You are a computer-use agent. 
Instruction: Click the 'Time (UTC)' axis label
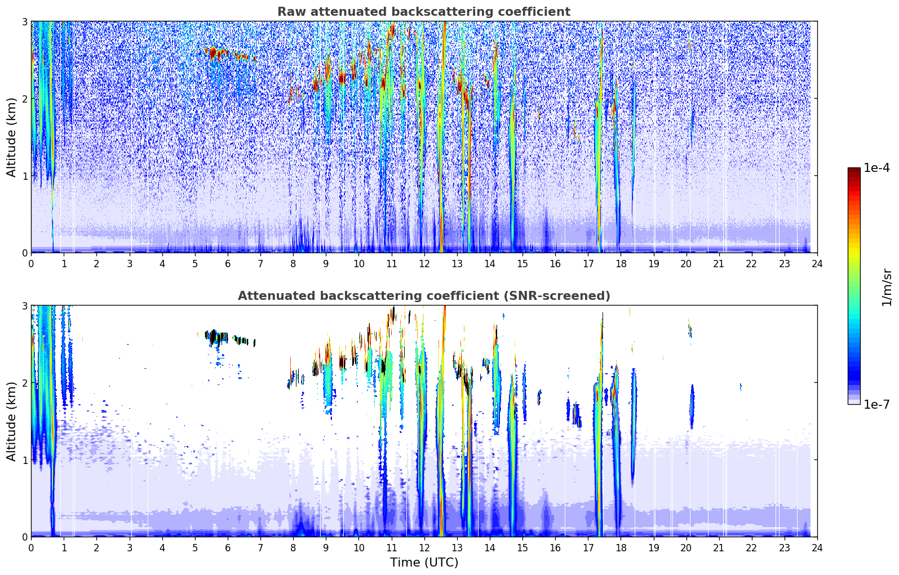(x=424, y=563)
